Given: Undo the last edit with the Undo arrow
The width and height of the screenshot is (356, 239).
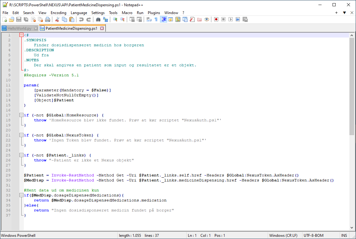Looking at the screenshot, I should (81, 19).
